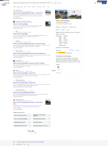
Task: Open the Caring.com Martin Luther King Village result
Action: point(29,44)
